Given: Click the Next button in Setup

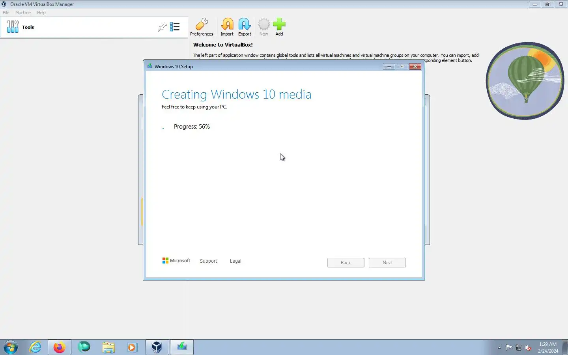Looking at the screenshot, I should click(387, 263).
